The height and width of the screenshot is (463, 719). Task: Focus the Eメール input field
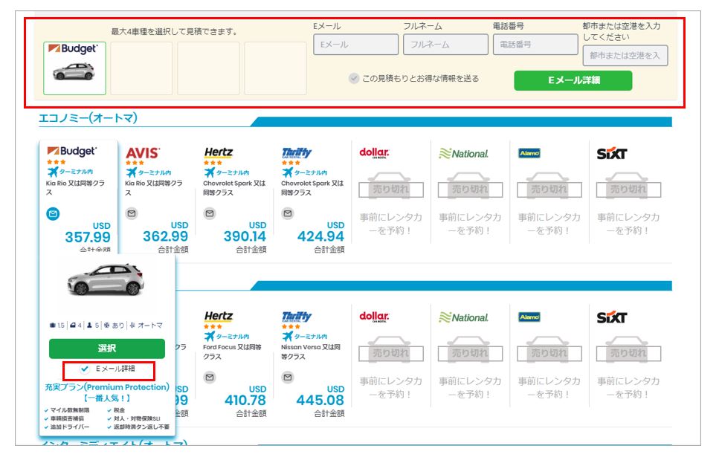coord(356,45)
